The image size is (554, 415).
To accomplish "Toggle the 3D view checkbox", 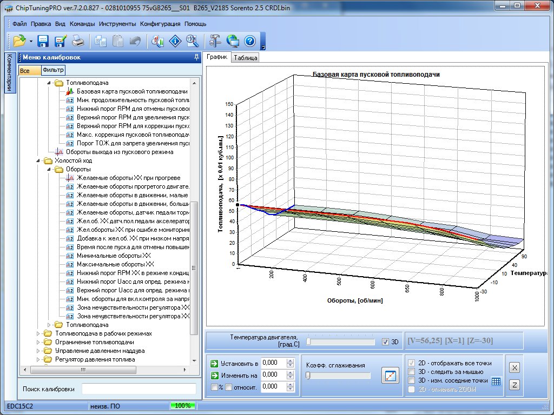I will [385, 342].
